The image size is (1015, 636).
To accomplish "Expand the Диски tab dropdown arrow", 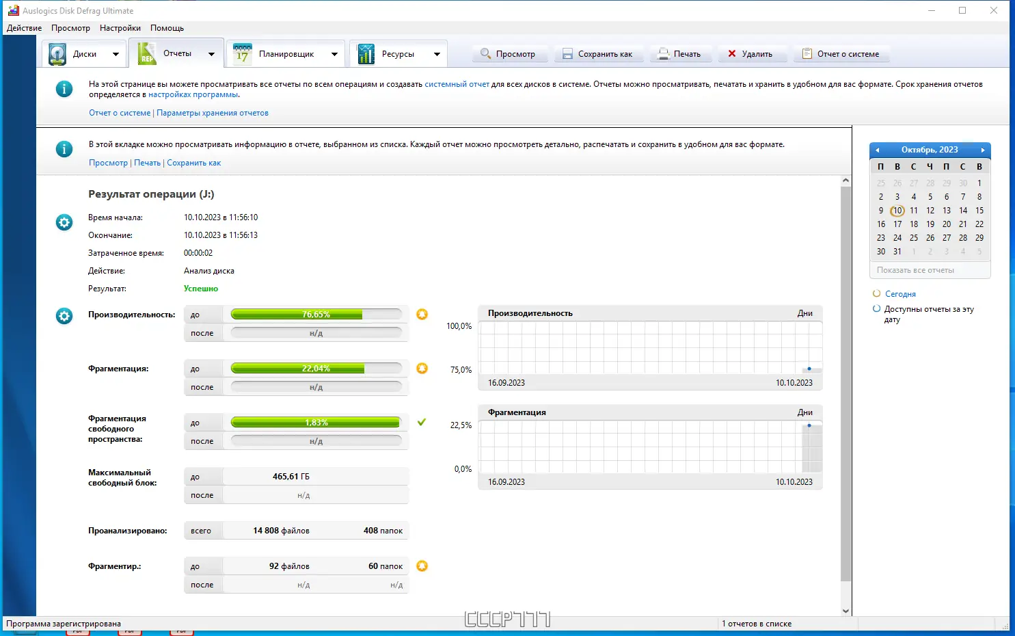I will pos(116,54).
